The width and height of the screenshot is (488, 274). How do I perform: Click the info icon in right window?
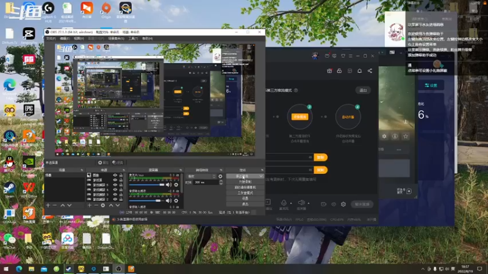click(395, 136)
